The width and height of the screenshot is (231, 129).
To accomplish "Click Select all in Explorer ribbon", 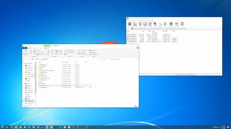I will click(x=92, y=51).
